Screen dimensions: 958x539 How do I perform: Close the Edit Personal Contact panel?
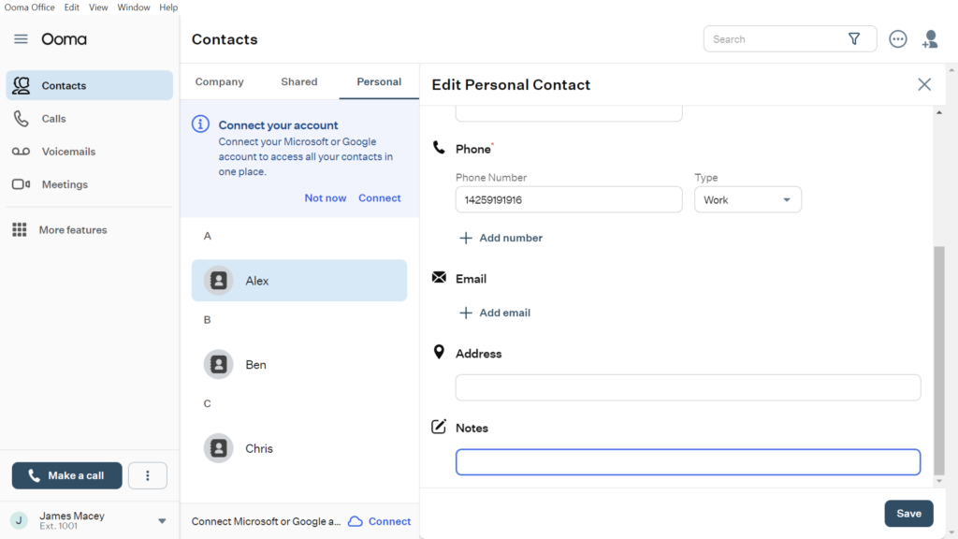coord(924,84)
